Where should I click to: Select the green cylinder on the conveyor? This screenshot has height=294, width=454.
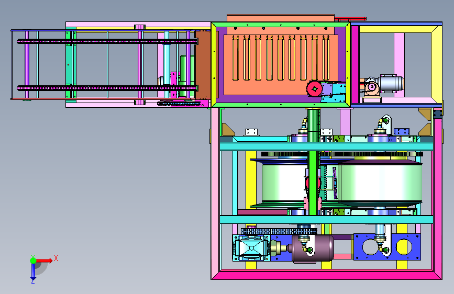point(187,76)
